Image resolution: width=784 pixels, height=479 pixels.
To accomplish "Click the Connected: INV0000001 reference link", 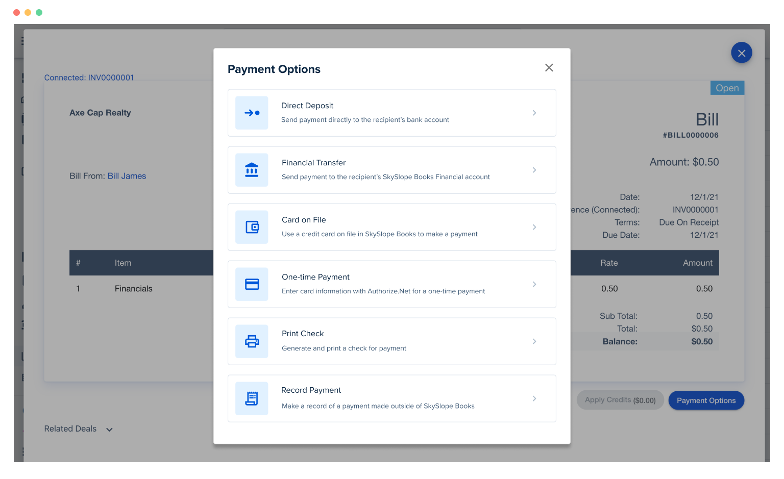I will (89, 77).
